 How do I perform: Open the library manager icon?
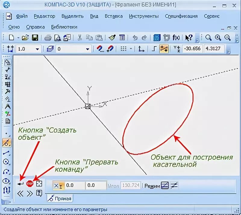click(157, 38)
